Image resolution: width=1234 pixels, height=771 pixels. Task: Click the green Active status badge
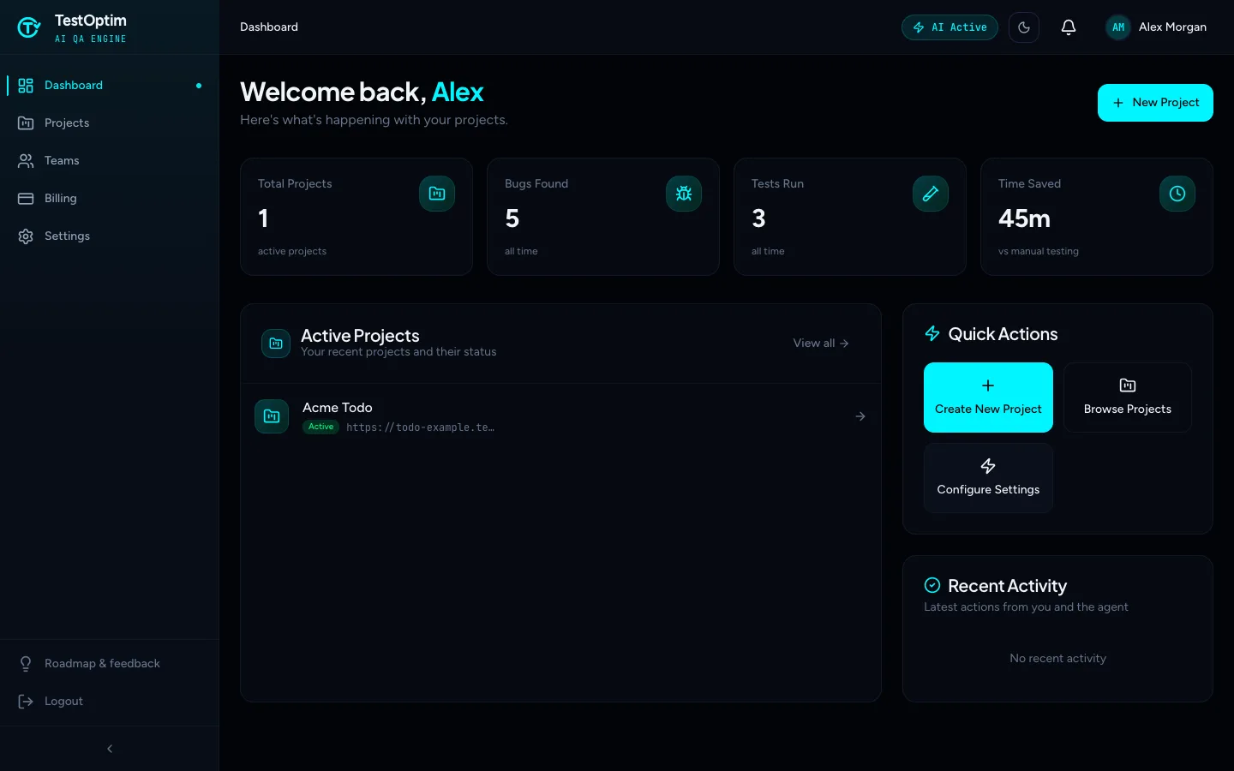coord(321,427)
